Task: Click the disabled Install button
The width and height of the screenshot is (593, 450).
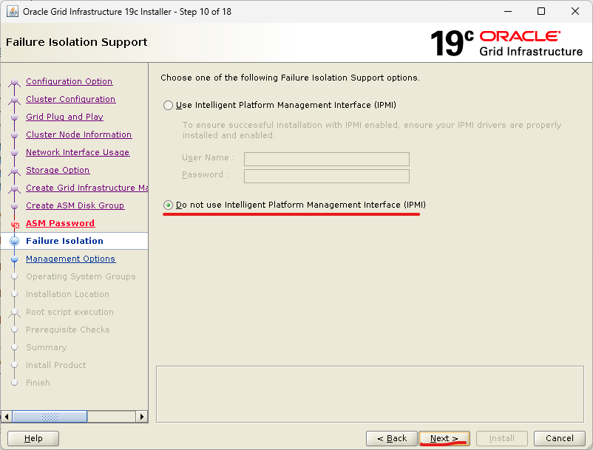Action: pyautogui.click(x=502, y=438)
